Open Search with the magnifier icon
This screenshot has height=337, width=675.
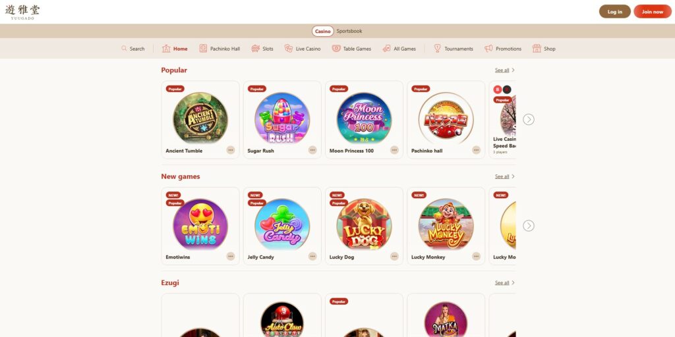[124, 49]
